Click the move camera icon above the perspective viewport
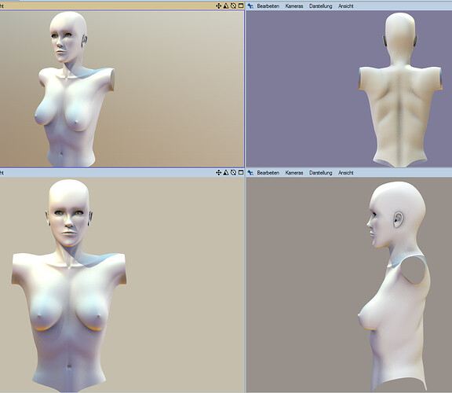Viewport: 452px width, 393px height. tap(218, 6)
